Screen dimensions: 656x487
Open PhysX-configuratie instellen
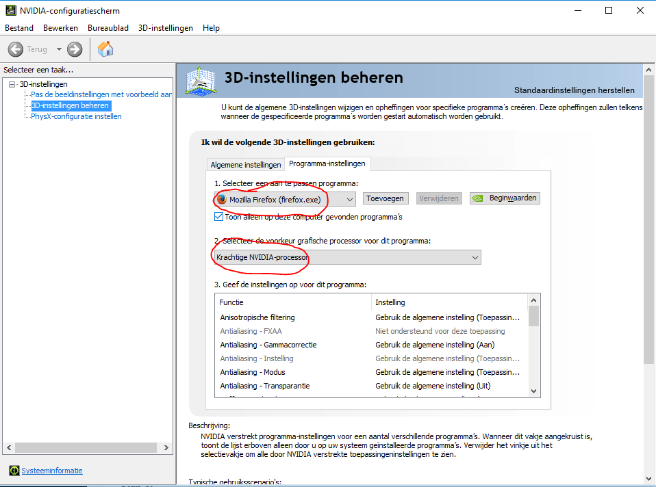tap(76, 116)
